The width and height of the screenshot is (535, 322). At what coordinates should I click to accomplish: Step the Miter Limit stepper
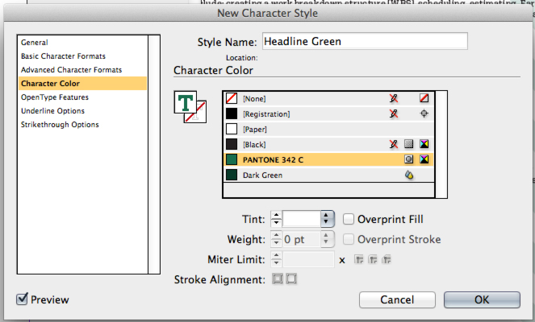(276, 259)
